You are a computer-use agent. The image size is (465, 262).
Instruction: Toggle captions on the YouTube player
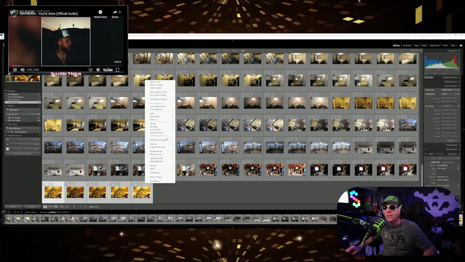[92, 70]
